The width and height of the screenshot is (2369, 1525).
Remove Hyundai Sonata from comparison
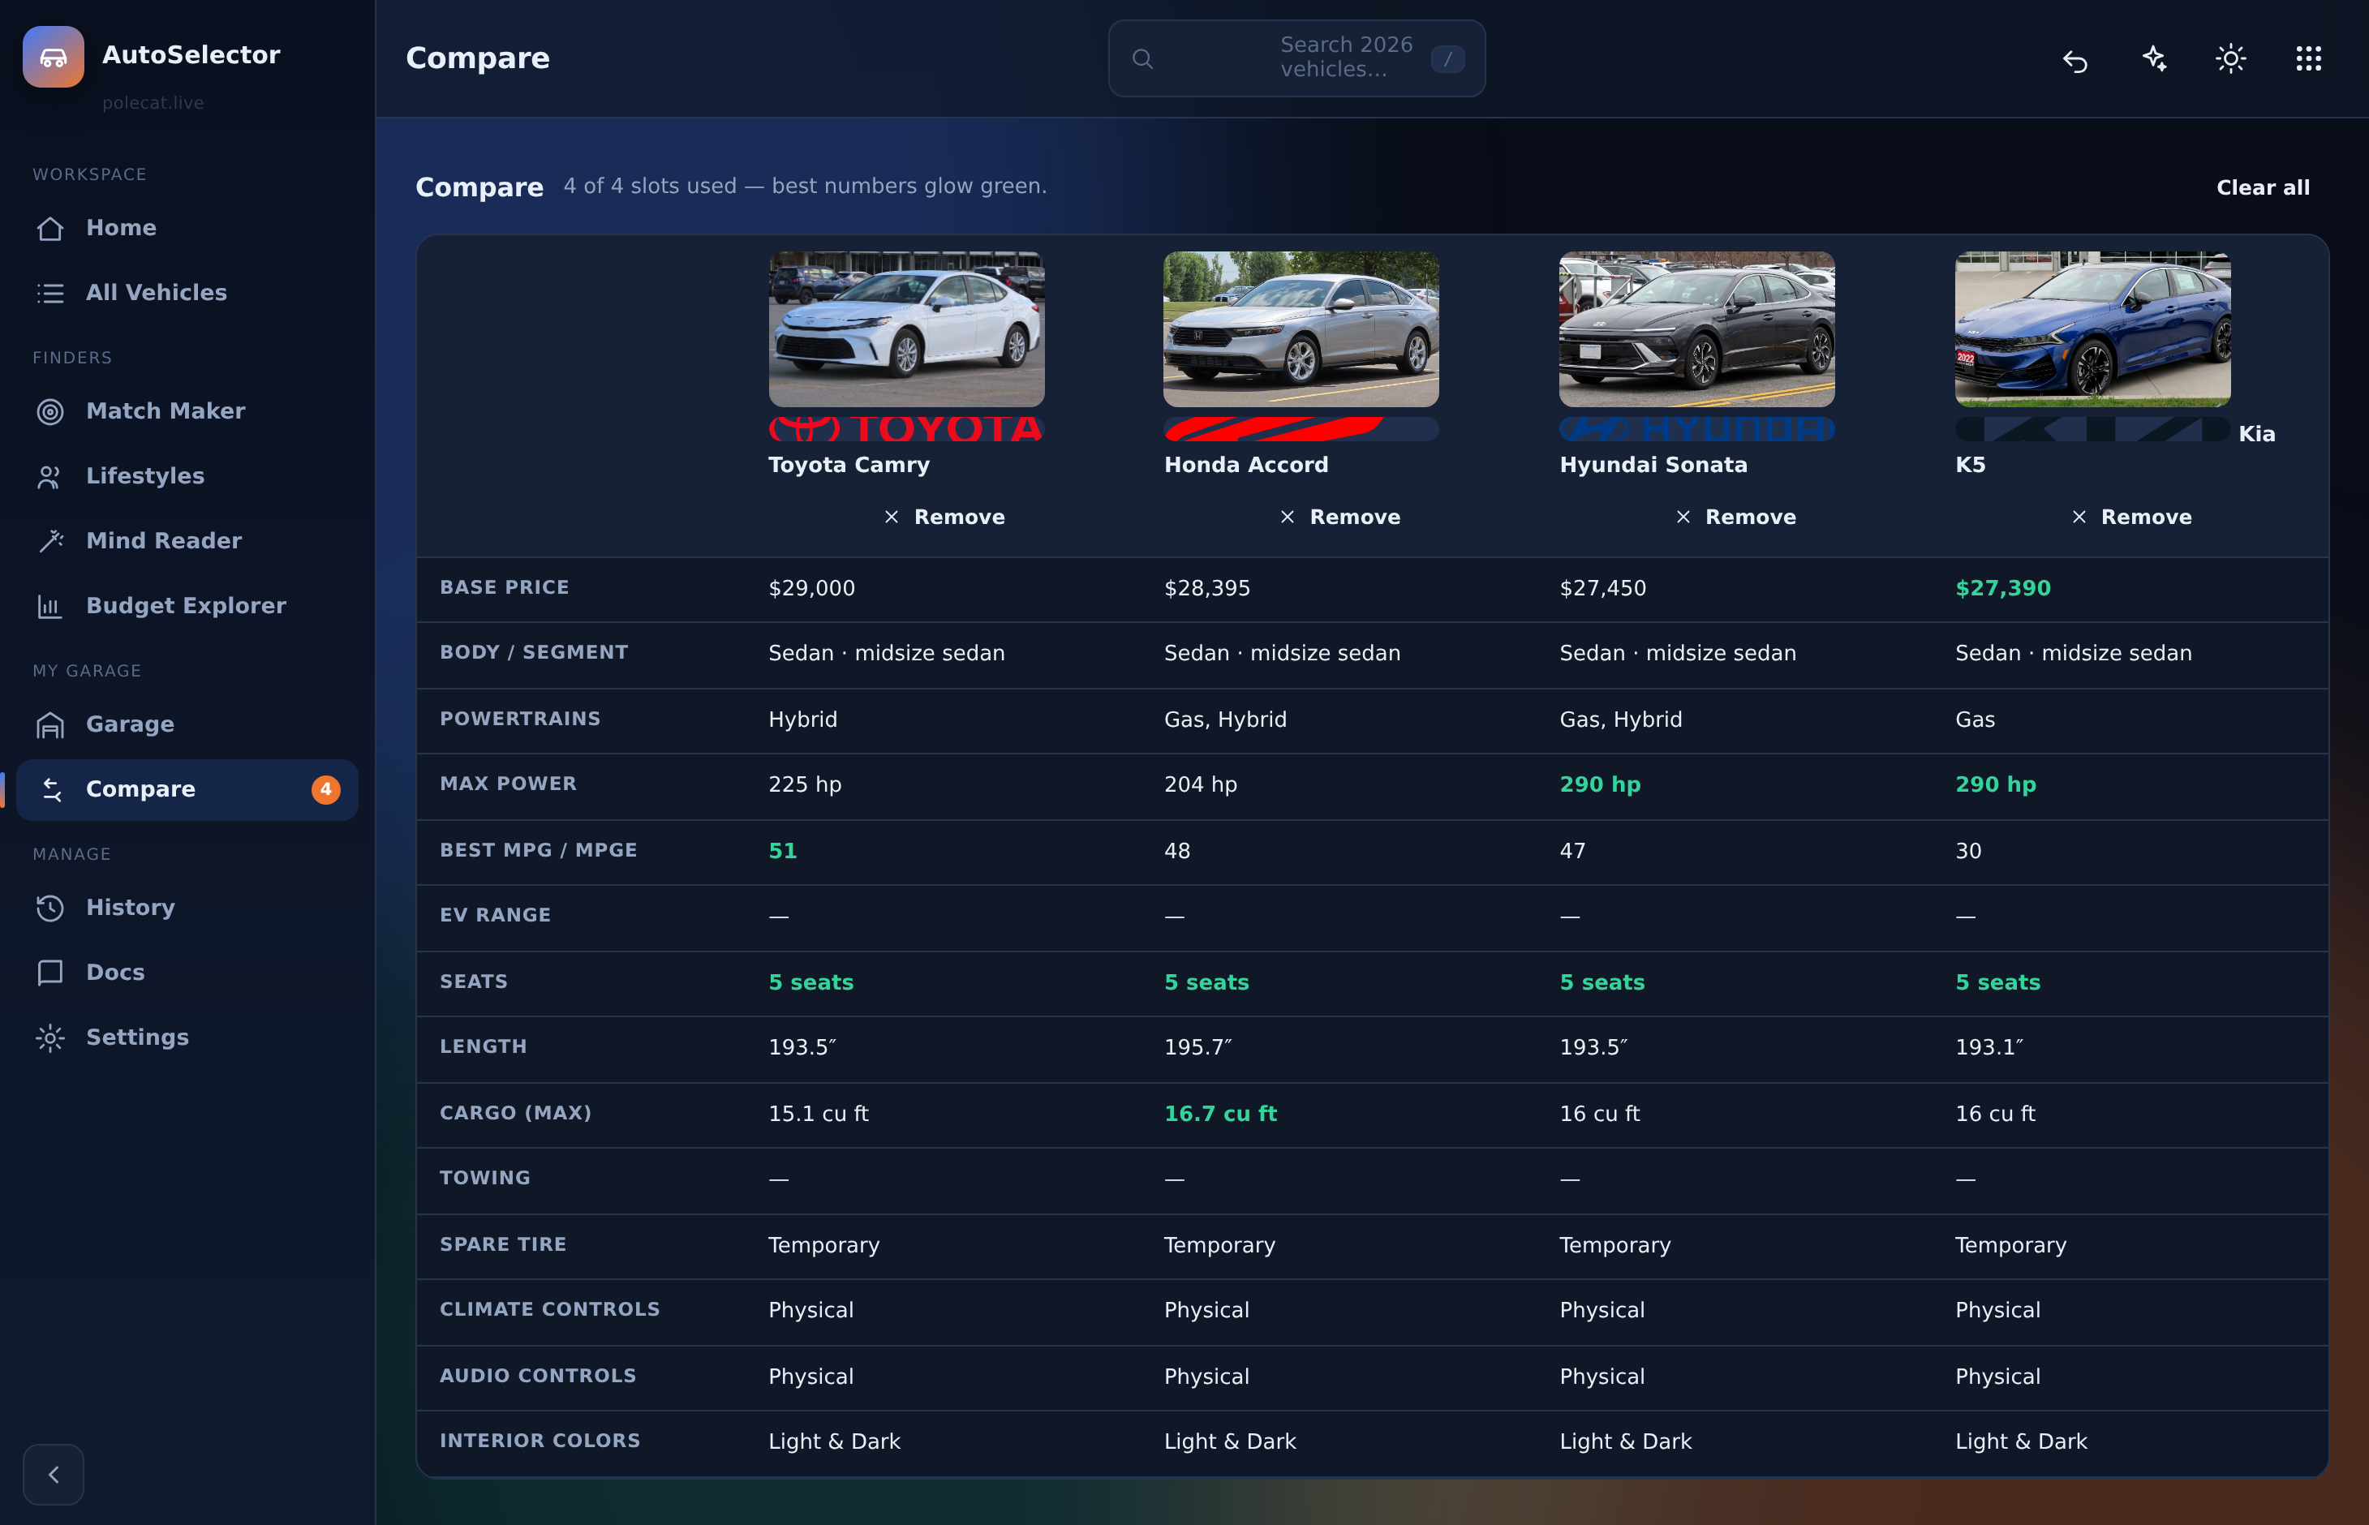pyautogui.click(x=1735, y=517)
